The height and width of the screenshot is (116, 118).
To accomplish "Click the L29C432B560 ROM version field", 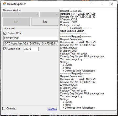I will (31, 38).
